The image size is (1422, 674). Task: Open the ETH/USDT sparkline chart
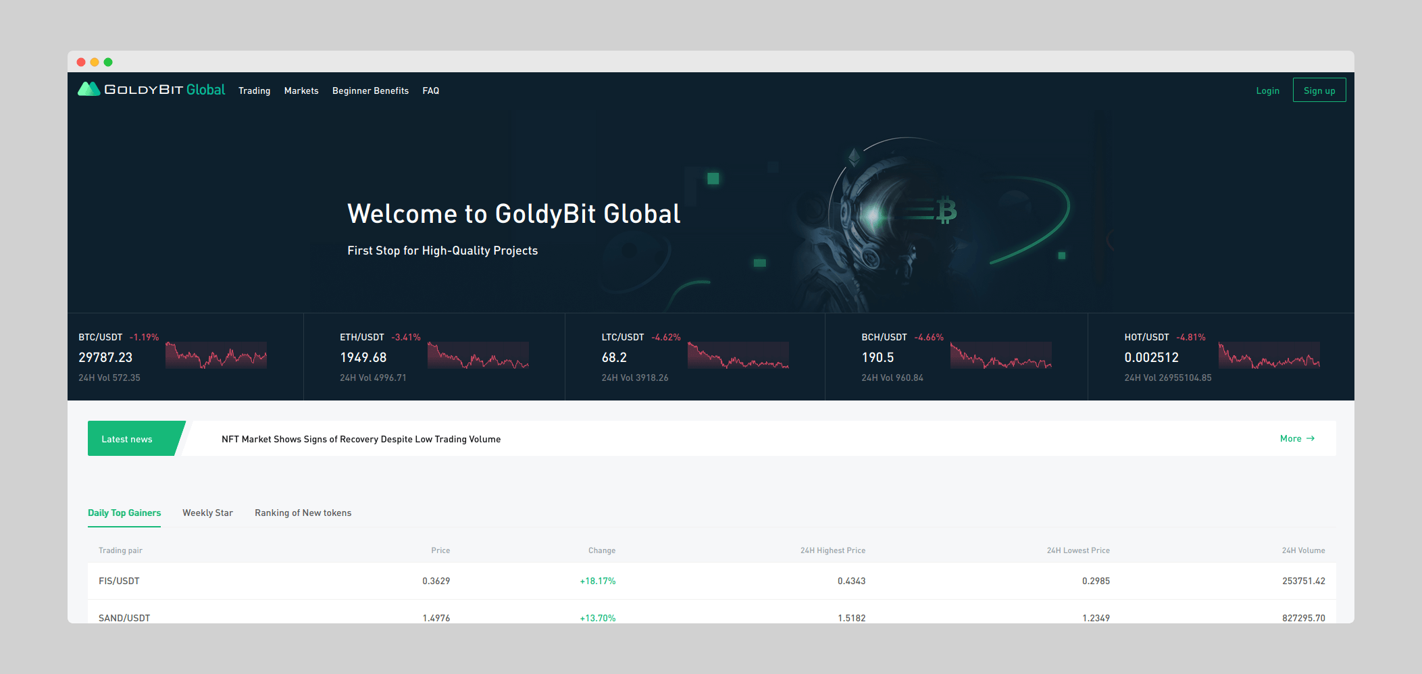(478, 355)
